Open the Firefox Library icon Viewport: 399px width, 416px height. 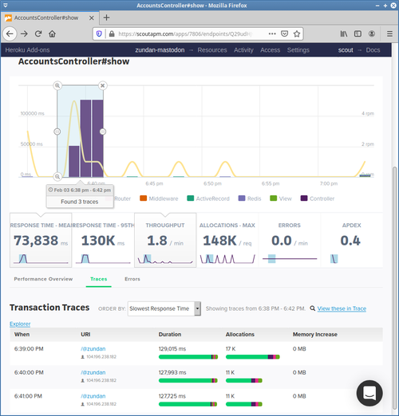click(x=344, y=33)
